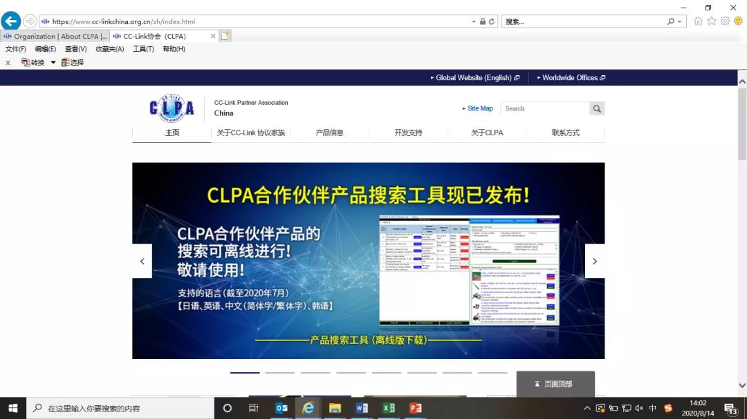747x419 pixels.
Task: Click the 页面顶部 back-to-top button
Action: 555,384
